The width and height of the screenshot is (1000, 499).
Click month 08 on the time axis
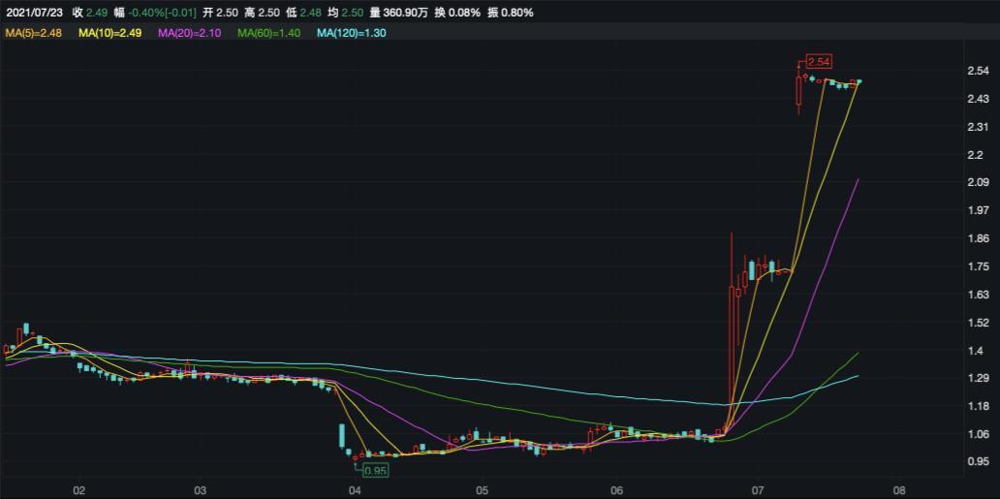tap(898, 490)
